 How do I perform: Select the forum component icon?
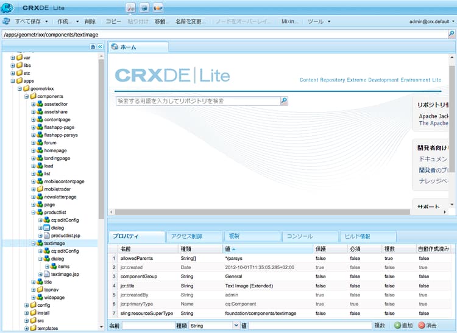click(x=40, y=142)
